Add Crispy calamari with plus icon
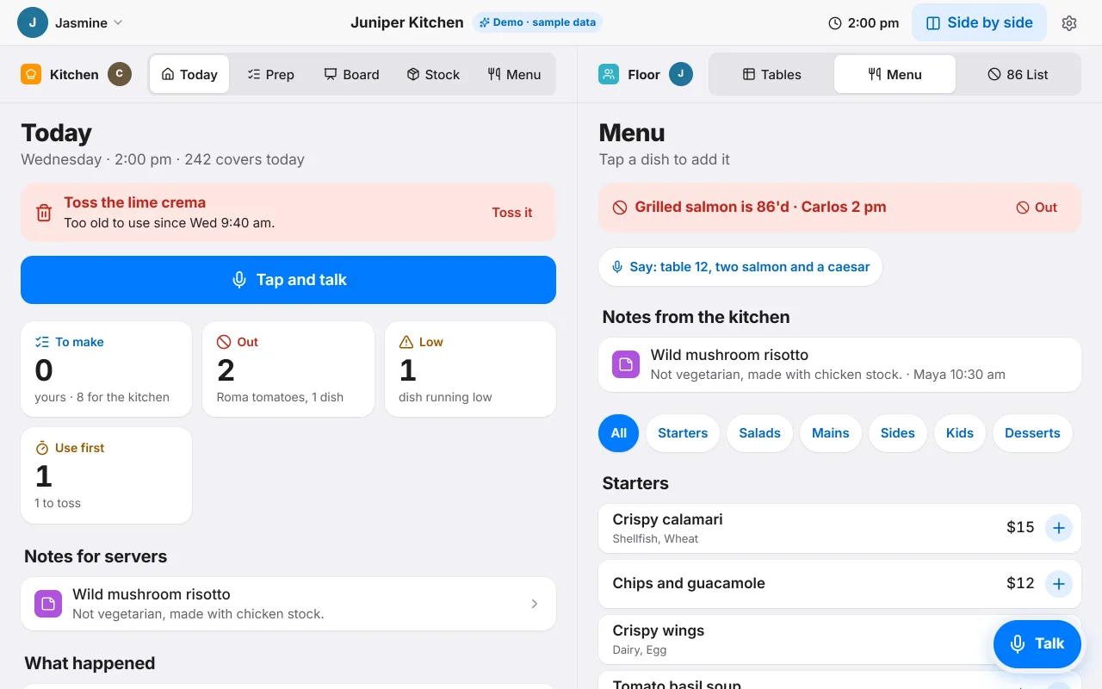The height and width of the screenshot is (689, 1102). pyautogui.click(x=1059, y=528)
